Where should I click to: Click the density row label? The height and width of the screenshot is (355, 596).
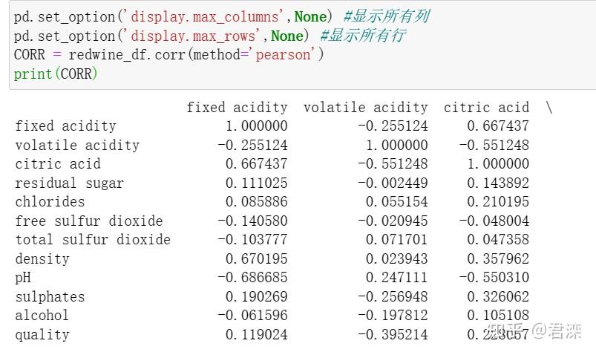click(42, 259)
